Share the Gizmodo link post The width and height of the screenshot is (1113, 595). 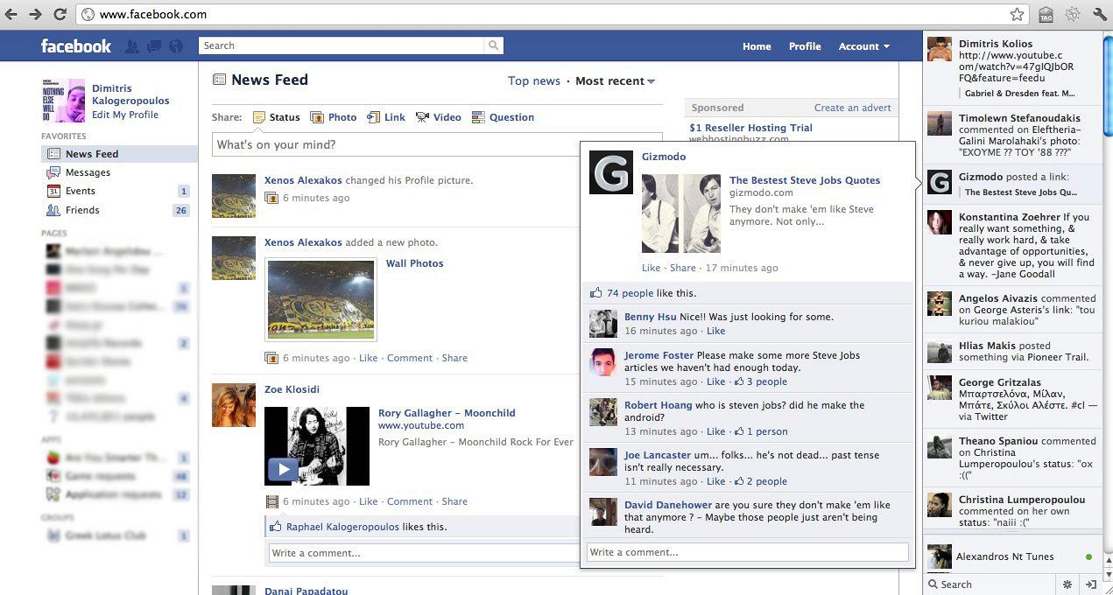[x=683, y=268]
